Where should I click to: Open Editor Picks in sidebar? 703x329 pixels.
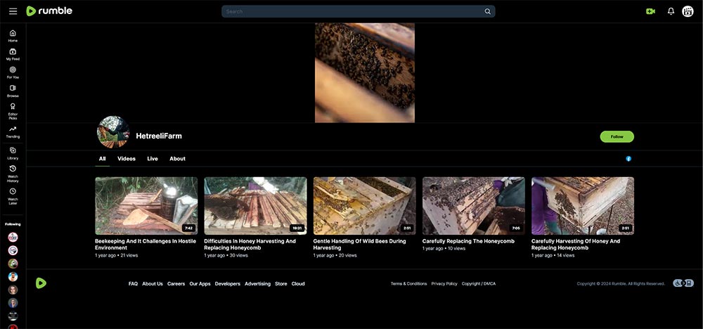(13, 111)
